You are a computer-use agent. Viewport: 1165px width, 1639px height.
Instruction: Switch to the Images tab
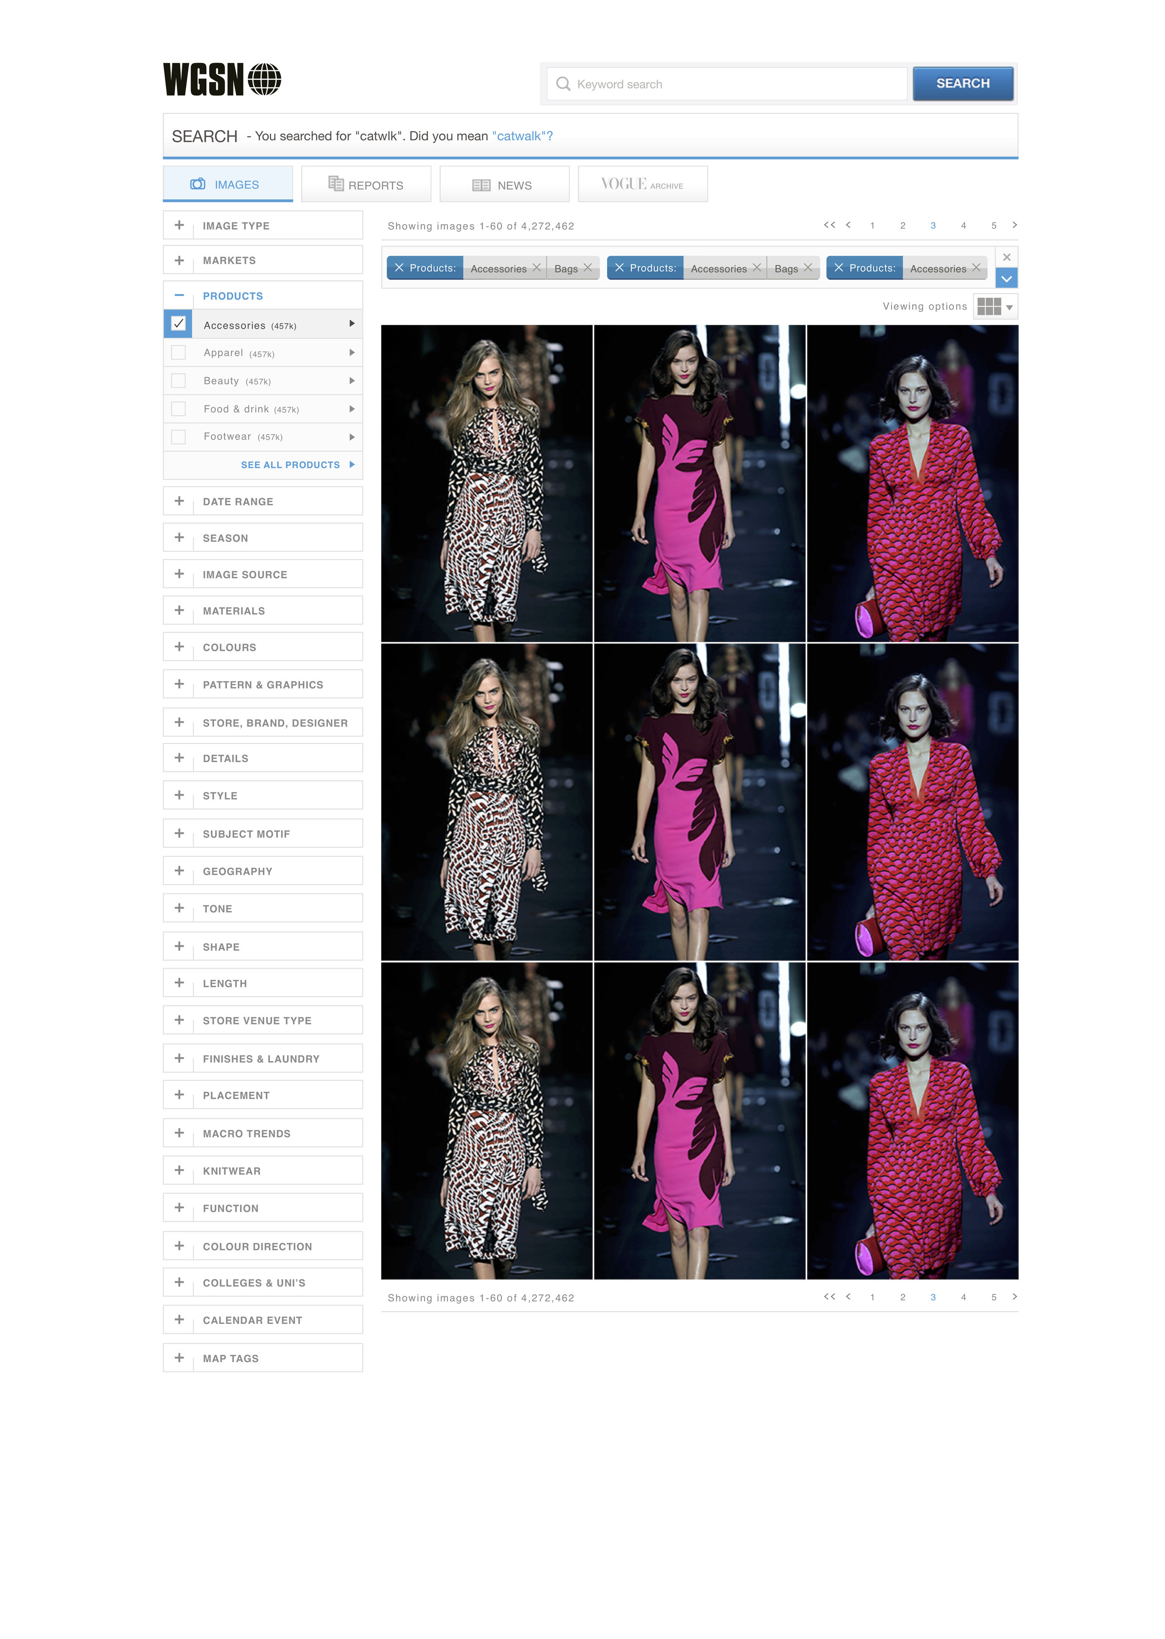click(228, 184)
